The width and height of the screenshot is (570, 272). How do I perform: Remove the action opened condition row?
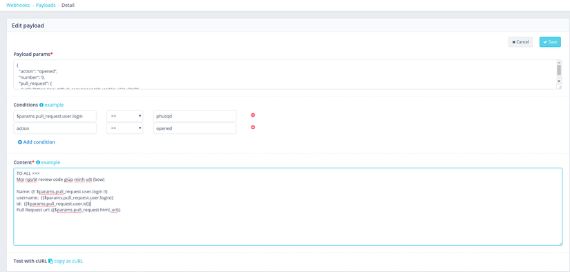pyautogui.click(x=253, y=127)
